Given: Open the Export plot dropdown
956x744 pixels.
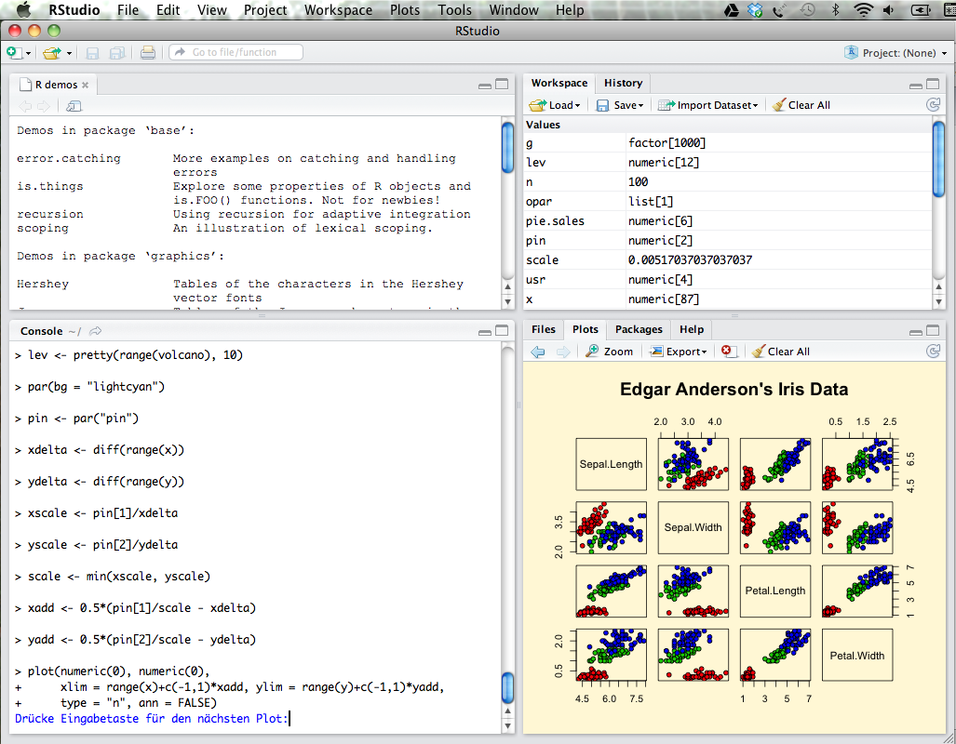Looking at the screenshot, I should point(679,352).
